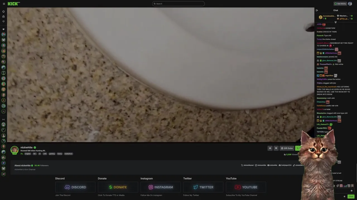Select the funny tag
Screen dimensions: 357x200
click(x=60, y=154)
